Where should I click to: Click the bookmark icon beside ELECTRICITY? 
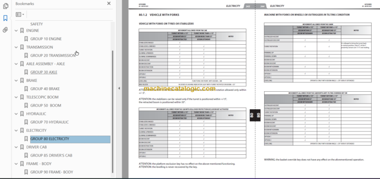coord(22,130)
